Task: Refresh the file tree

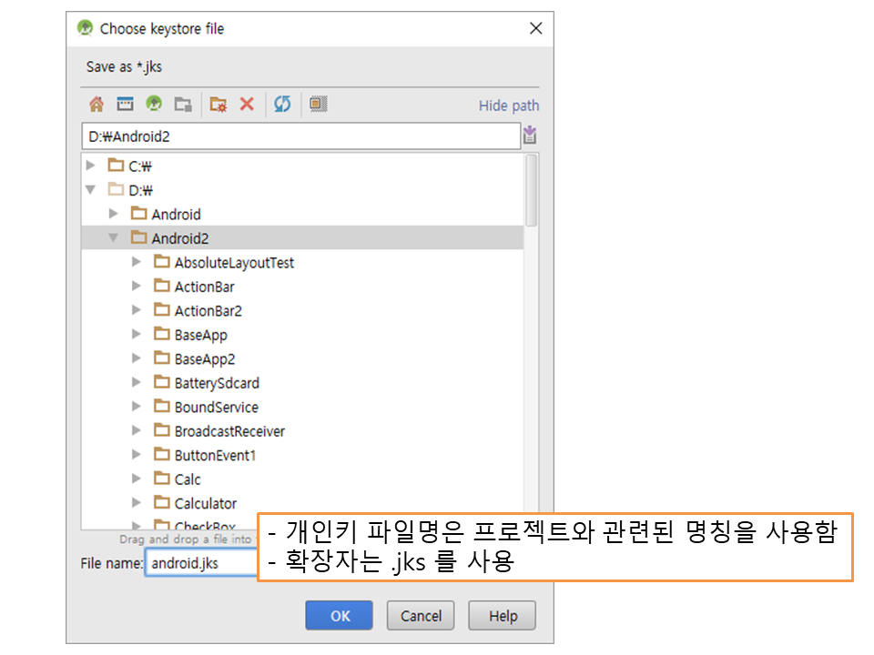Action: click(x=282, y=105)
